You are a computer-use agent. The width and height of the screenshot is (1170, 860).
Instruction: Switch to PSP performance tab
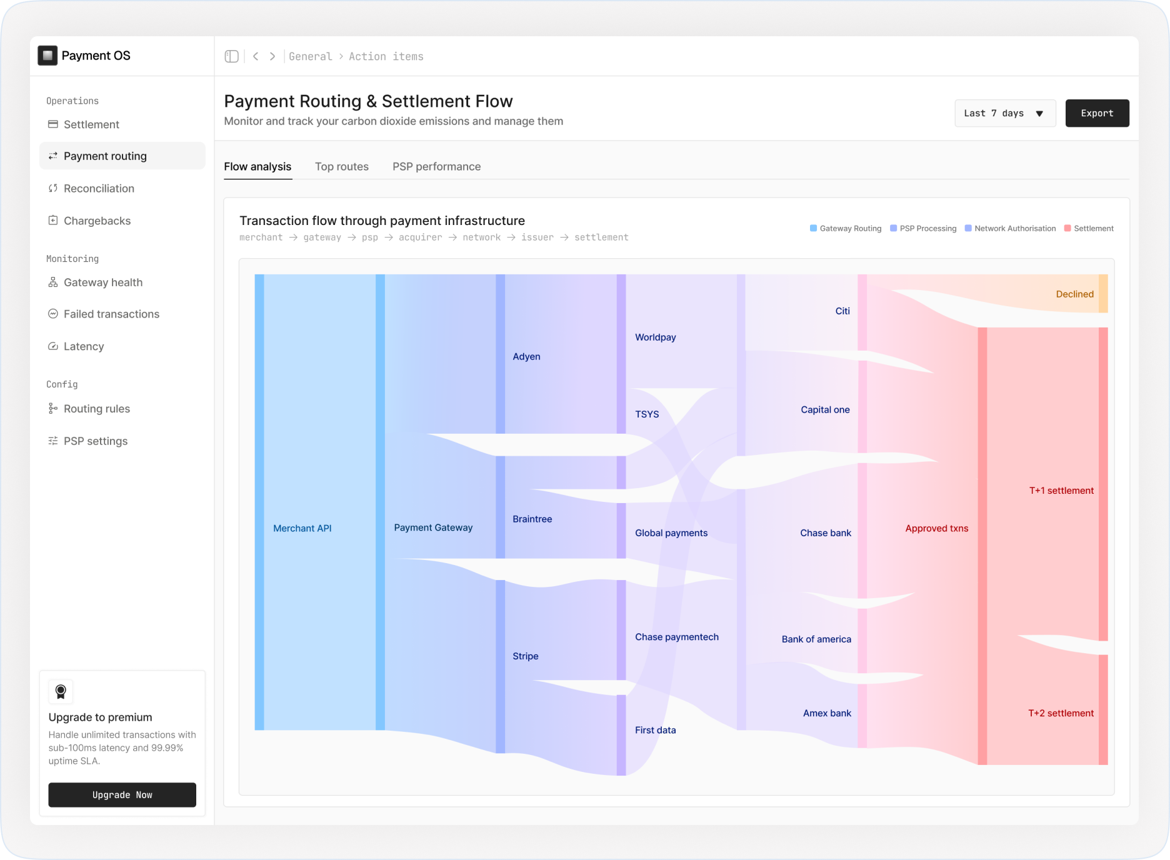(437, 167)
